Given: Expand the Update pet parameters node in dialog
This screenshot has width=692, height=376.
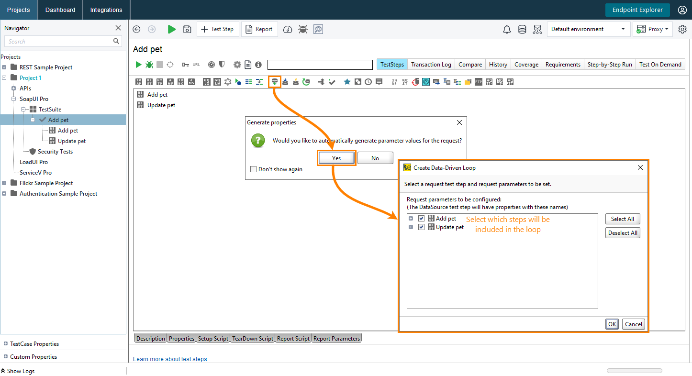Looking at the screenshot, I should (x=411, y=227).
